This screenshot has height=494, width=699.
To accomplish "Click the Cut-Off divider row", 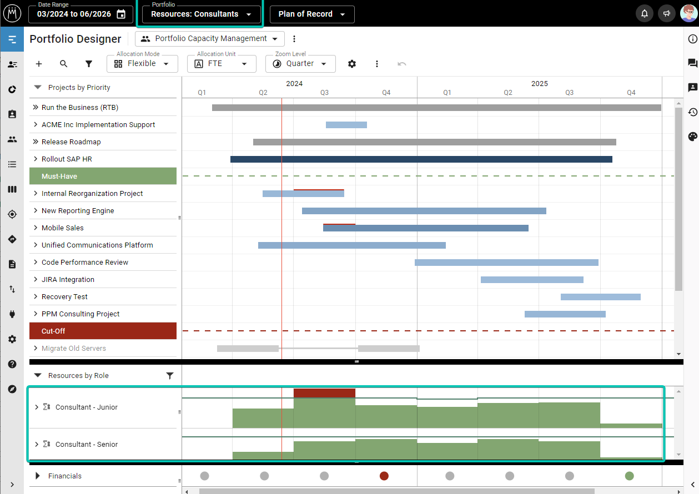I will point(103,331).
